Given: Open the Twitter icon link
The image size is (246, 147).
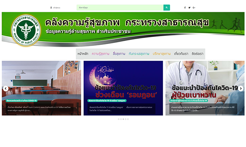Looking at the screenshot, I should 189,8.
